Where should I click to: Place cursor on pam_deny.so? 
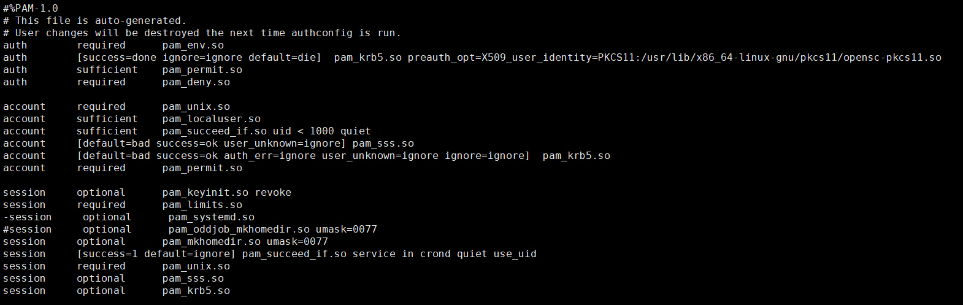click(x=196, y=82)
